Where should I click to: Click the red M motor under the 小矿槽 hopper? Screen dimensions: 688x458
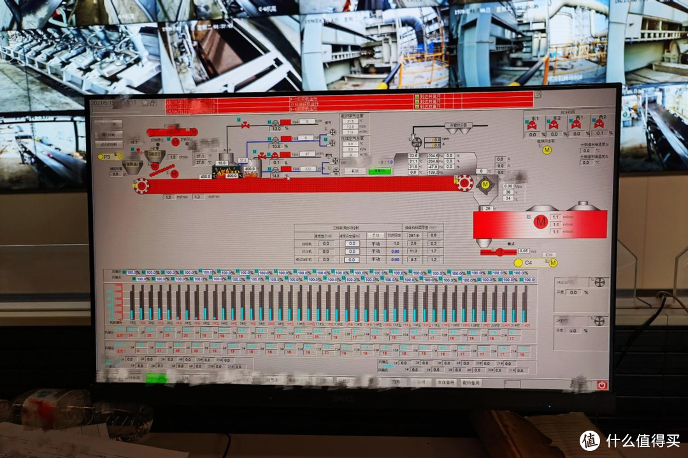pyautogui.click(x=155, y=166)
